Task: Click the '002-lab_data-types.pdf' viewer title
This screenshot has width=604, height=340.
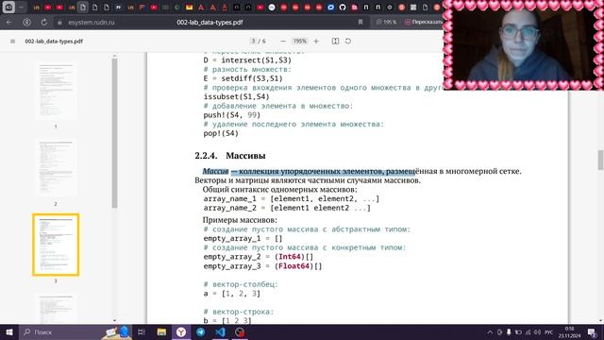Action: pyautogui.click(x=54, y=42)
